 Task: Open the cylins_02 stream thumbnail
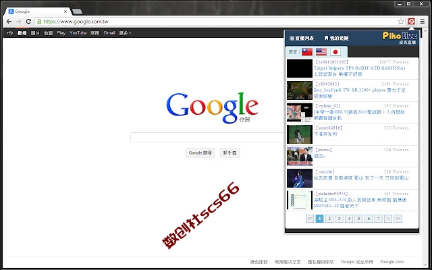(300, 113)
